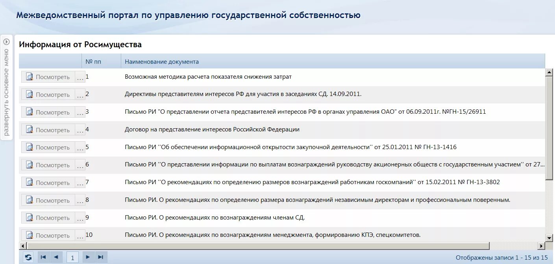Image resolution: width=555 pixels, height=264 pixels.
Task: Open ellipsis menu for row 1
Action: click(x=80, y=77)
